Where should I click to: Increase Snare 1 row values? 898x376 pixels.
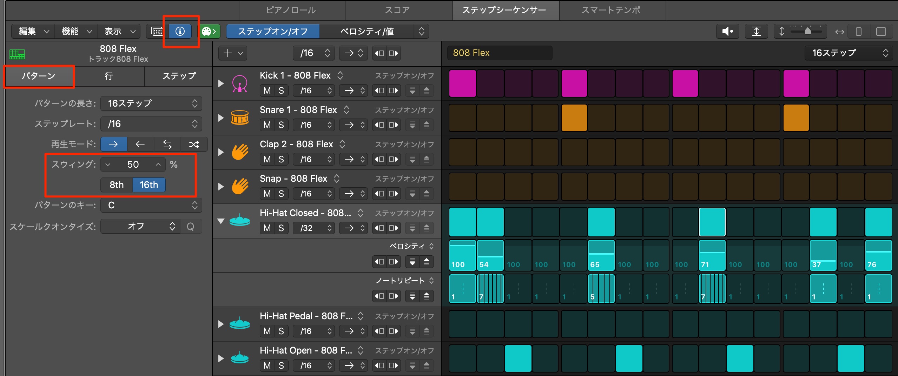tap(427, 125)
